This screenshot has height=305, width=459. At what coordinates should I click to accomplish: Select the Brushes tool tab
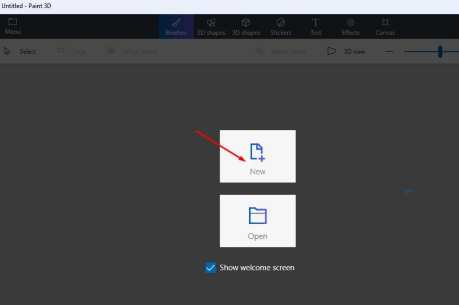(x=176, y=27)
